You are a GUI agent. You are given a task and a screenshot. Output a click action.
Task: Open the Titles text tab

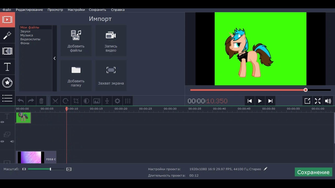coord(7,67)
